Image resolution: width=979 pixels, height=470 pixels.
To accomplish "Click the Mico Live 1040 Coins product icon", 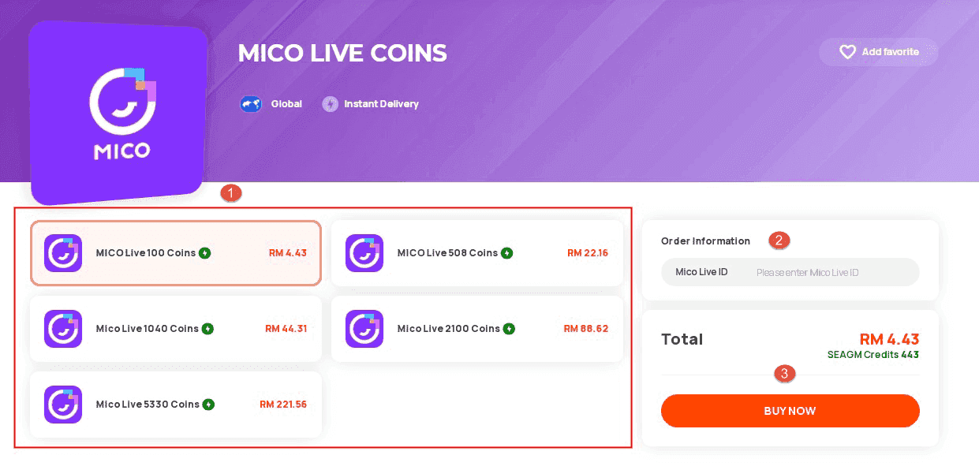I will pos(63,329).
